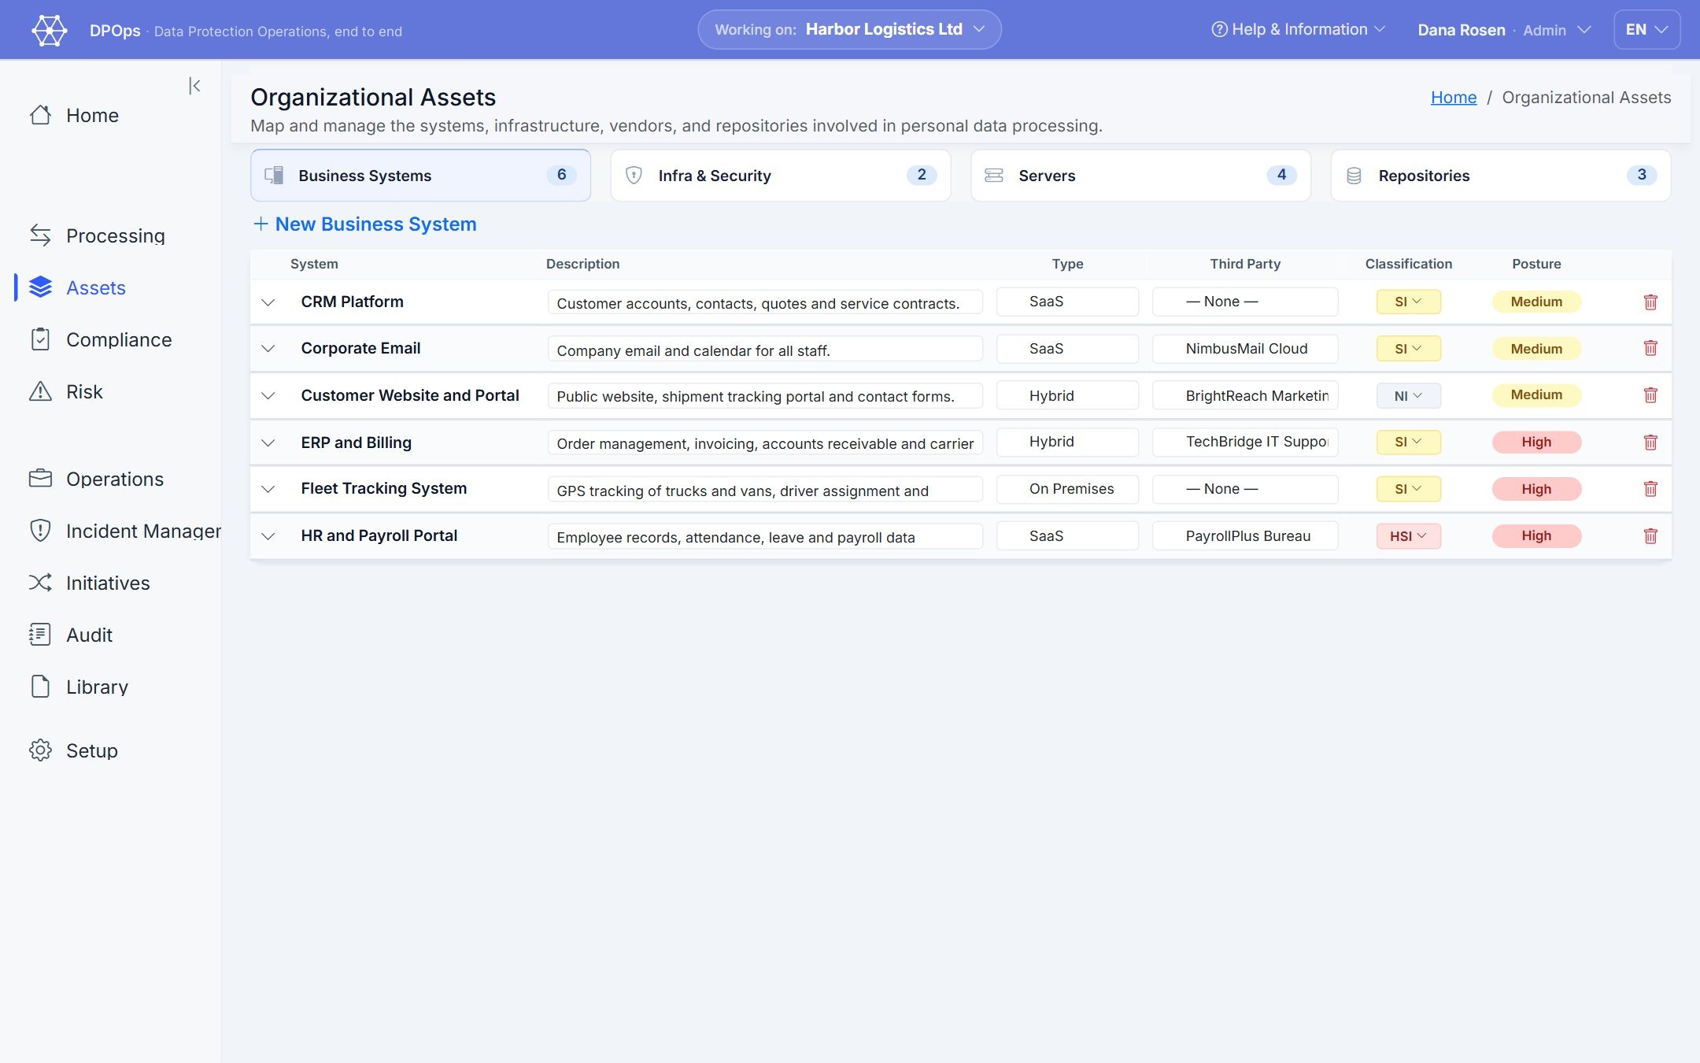Expand Customer Website and Portal details
1700x1063 pixels.
coord(268,396)
